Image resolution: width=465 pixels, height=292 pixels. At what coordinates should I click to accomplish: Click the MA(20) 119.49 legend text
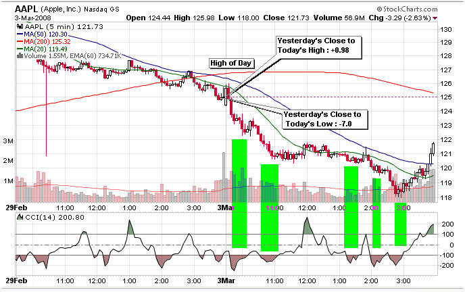(45, 49)
